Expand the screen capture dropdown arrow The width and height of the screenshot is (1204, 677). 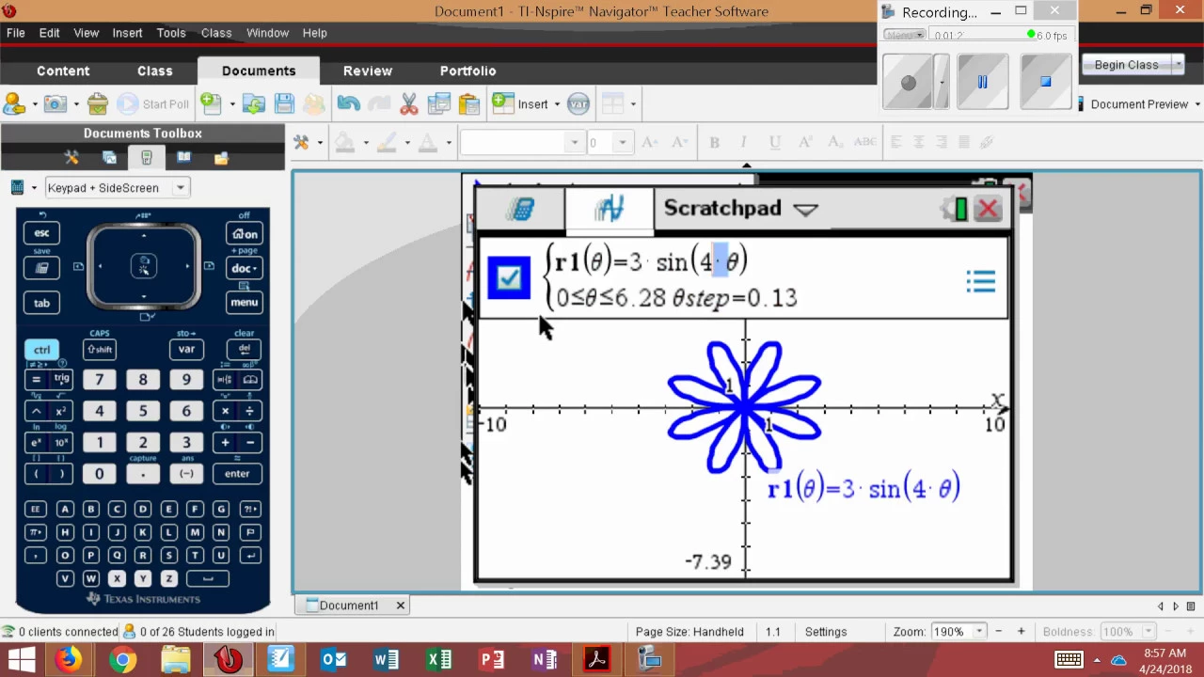pyautogui.click(x=76, y=104)
